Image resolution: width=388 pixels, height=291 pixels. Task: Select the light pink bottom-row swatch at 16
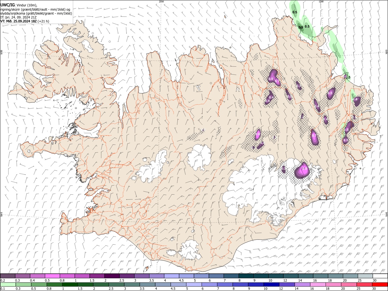click(318, 284)
